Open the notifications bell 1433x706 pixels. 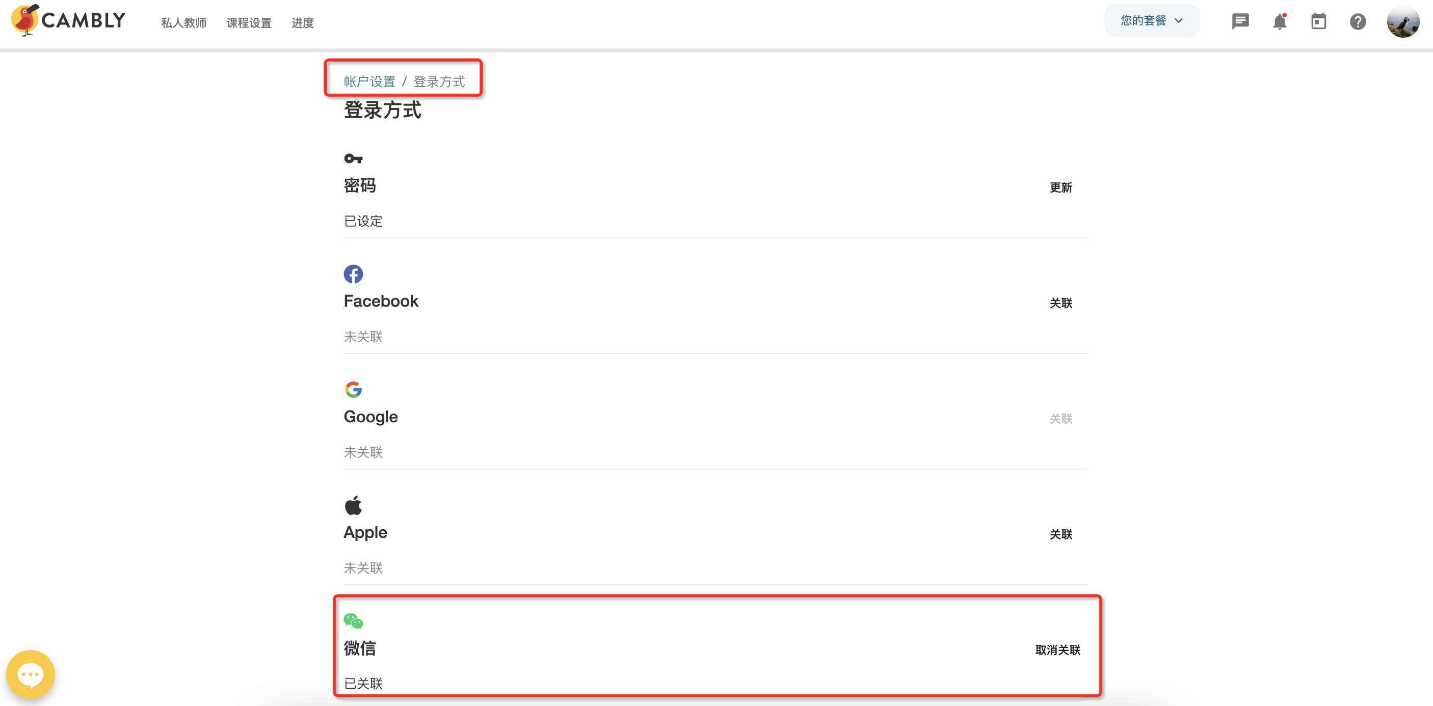coord(1280,22)
